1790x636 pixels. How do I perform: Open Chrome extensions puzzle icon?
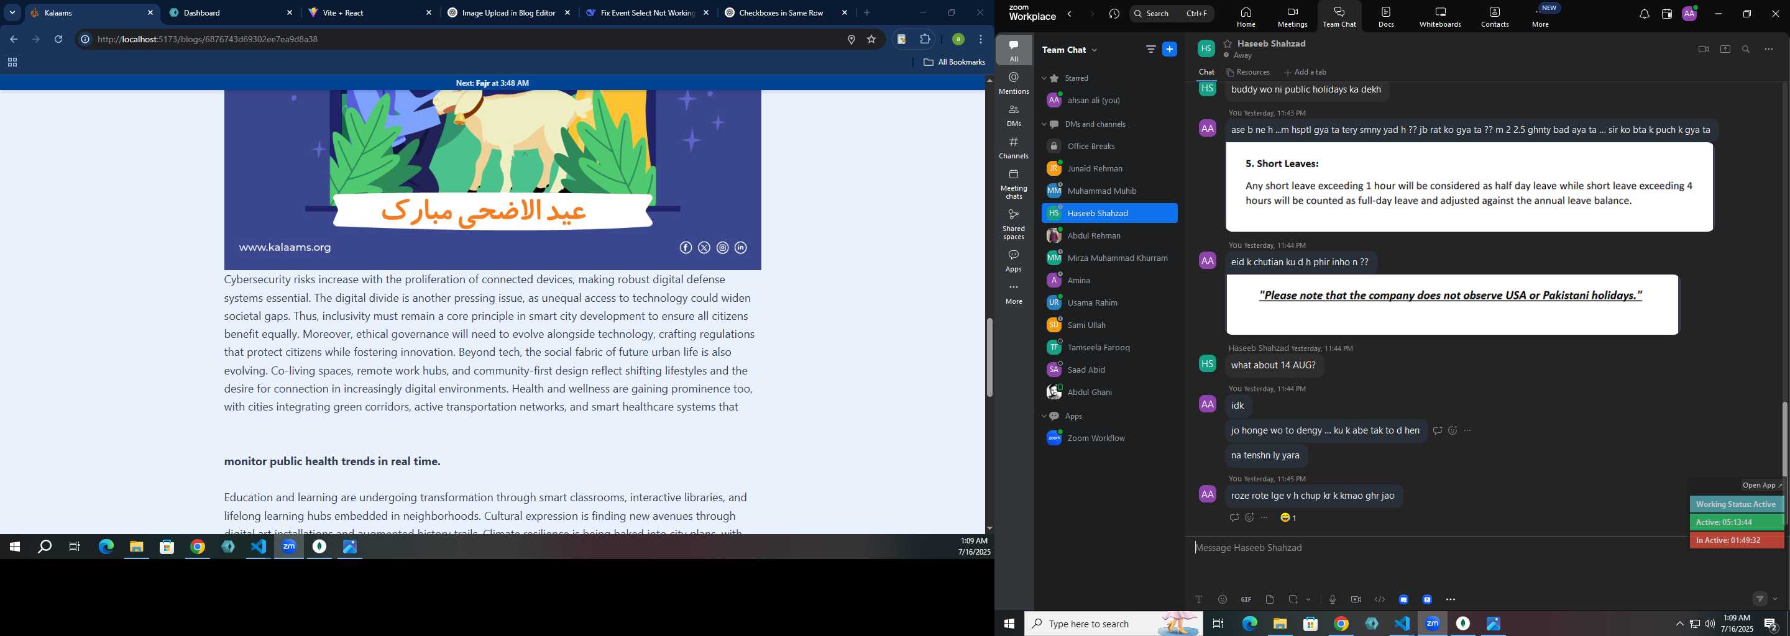pos(925,40)
